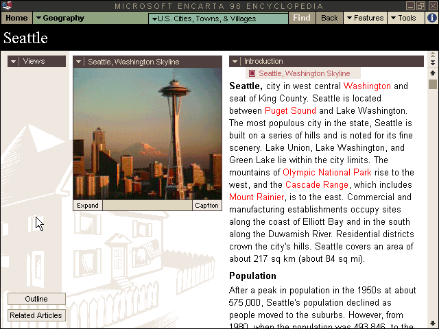
Task: Click the media icon beside Seattle, Washington Skyline link
Action: (x=252, y=73)
